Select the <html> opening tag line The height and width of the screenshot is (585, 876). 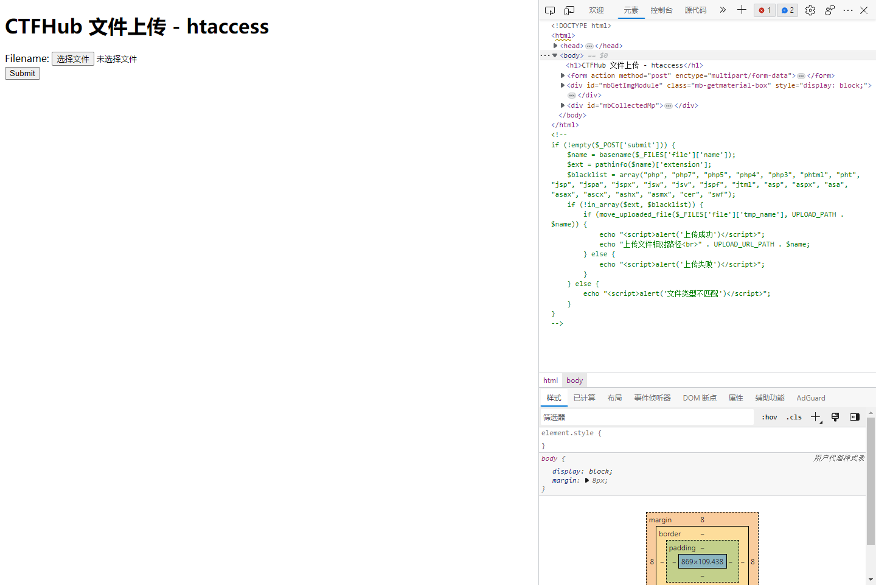(563, 36)
